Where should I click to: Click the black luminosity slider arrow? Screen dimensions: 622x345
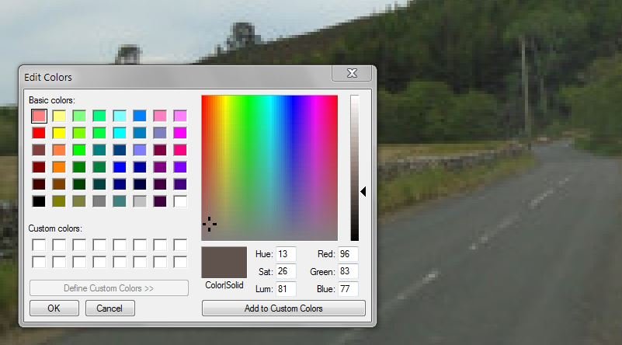[363, 192]
